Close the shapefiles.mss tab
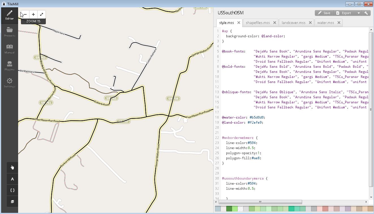 point(275,23)
